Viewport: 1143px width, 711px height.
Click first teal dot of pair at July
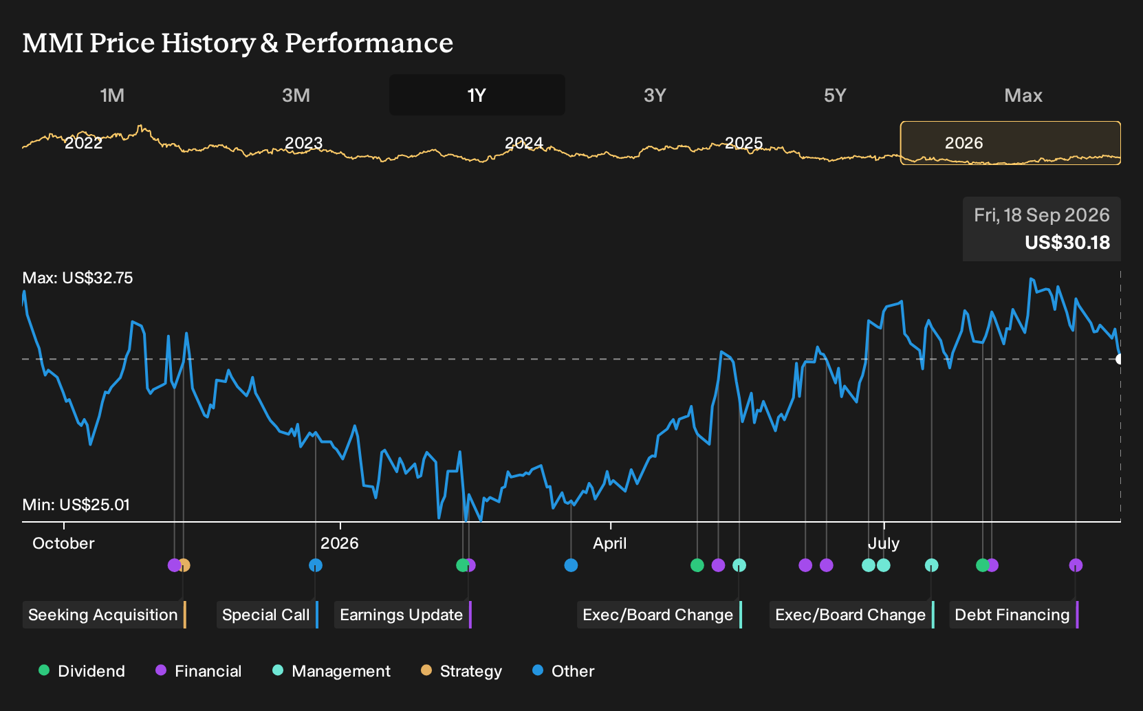click(869, 565)
